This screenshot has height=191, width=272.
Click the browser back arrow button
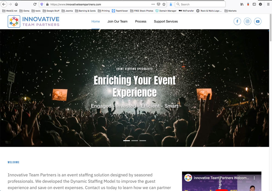click(x=4, y=4)
